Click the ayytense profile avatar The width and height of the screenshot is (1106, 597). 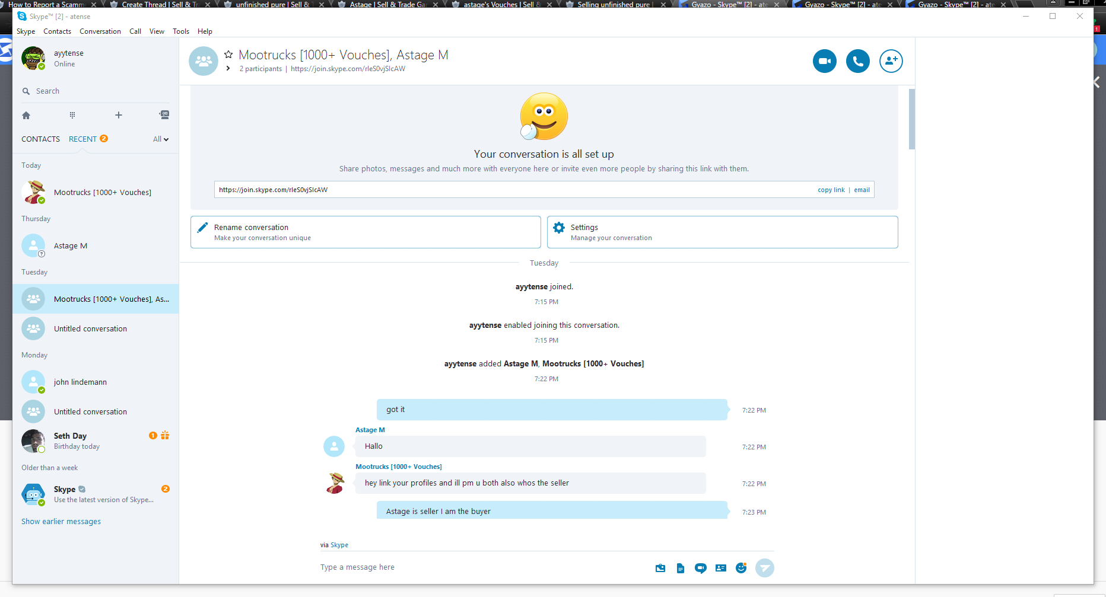(33, 58)
